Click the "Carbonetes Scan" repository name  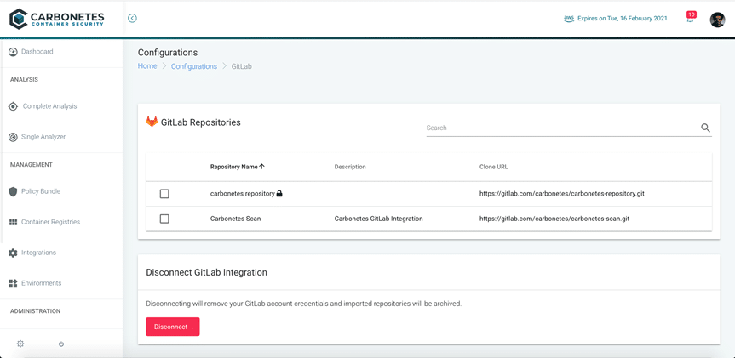click(x=235, y=219)
